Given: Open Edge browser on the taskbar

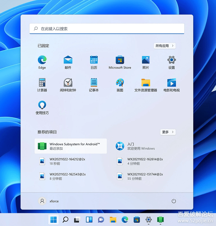Looking at the screenshot, I should 125,220.
